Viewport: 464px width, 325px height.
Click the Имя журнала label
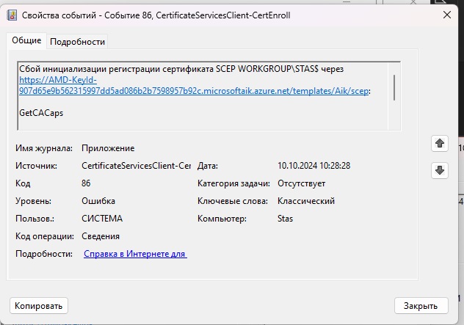[x=44, y=148]
